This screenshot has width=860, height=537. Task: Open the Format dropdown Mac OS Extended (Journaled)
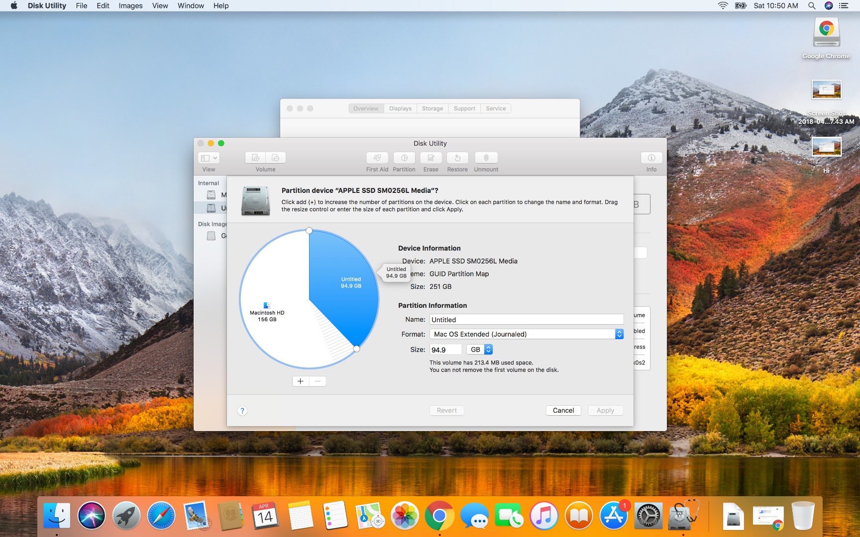click(x=527, y=334)
